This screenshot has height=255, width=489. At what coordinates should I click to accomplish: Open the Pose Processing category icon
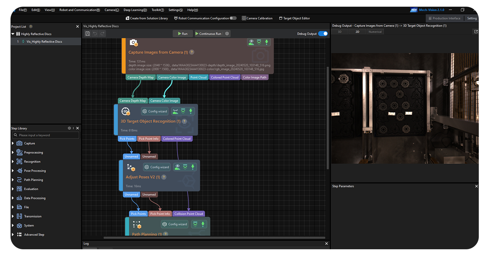click(20, 170)
